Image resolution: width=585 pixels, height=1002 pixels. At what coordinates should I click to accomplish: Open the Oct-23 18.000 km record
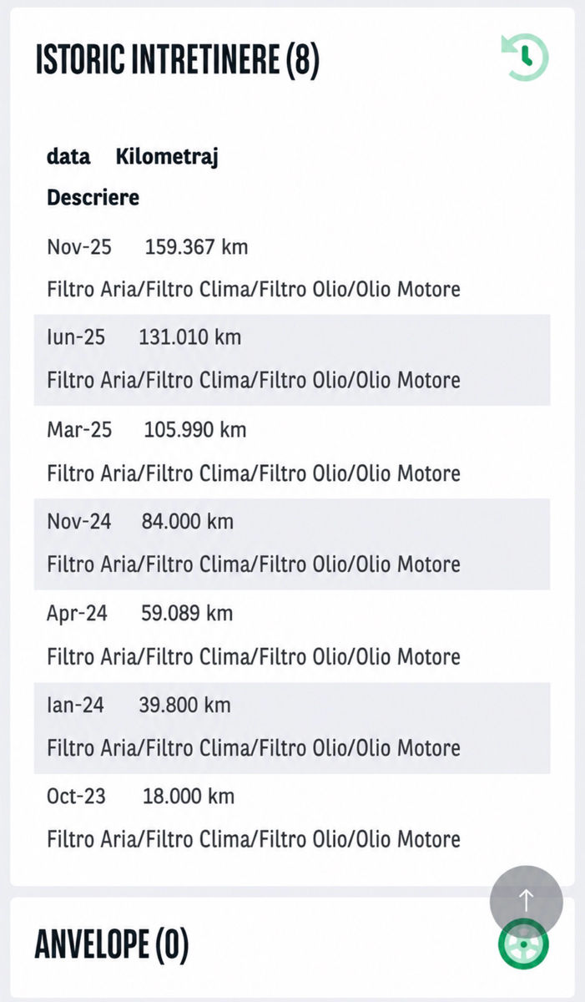pos(292,818)
